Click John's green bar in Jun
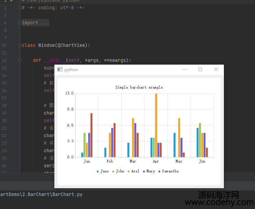This screenshot has width=255, height=209. pos(200,140)
